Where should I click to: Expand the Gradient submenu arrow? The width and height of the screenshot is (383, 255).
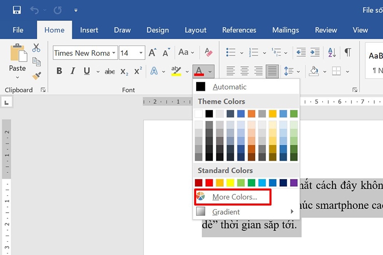292,212
